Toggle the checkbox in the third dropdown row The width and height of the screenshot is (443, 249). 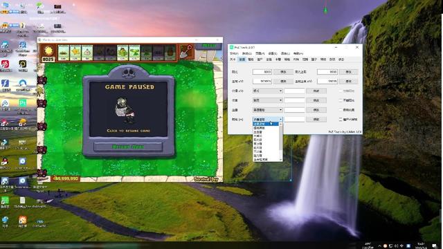341,110
